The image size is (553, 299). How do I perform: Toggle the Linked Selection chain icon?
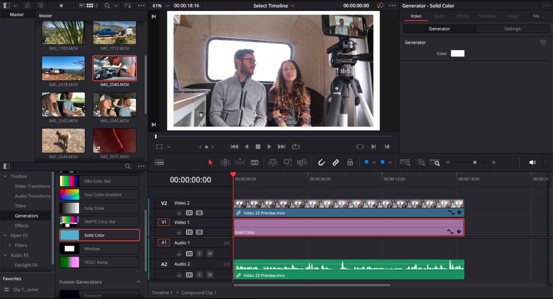[x=336, y=162]
